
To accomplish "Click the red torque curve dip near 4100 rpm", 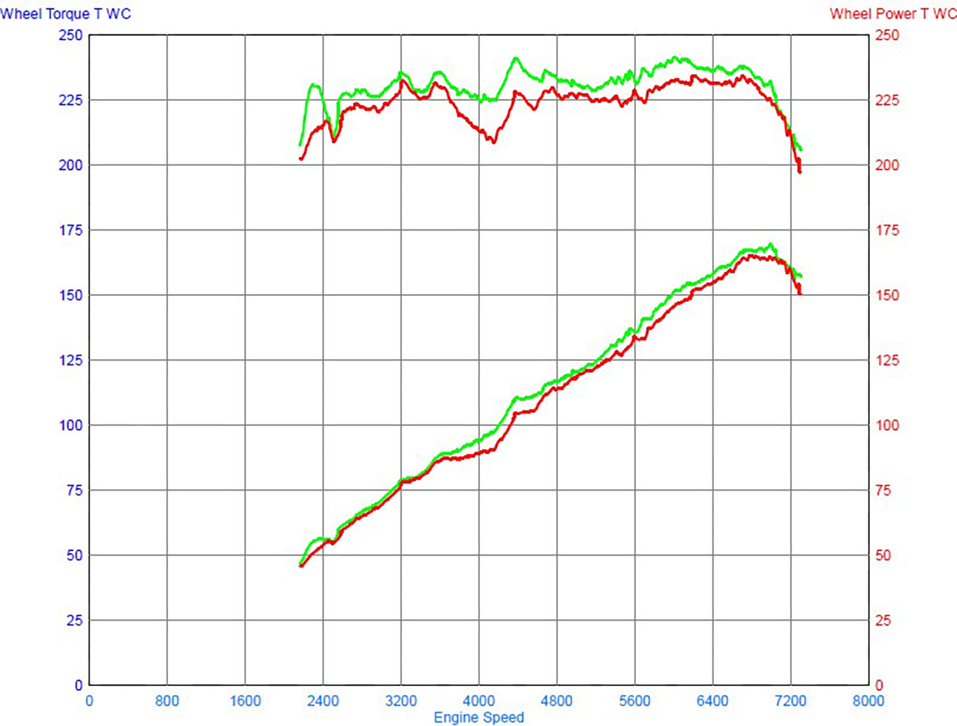I will pyautogui.click(x=493, y=141).
